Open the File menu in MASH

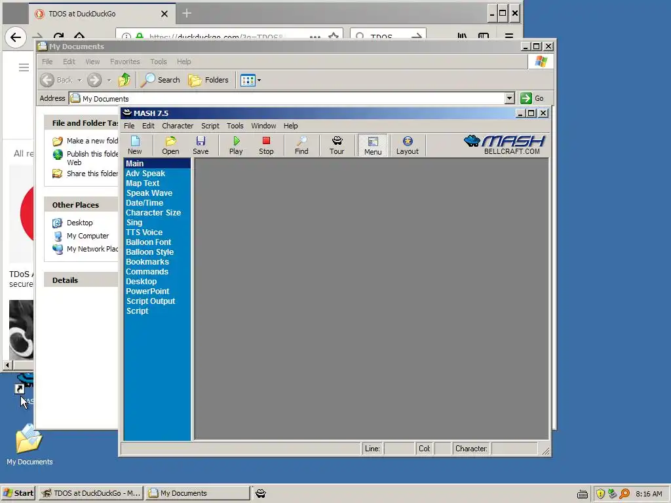point(129,126)
